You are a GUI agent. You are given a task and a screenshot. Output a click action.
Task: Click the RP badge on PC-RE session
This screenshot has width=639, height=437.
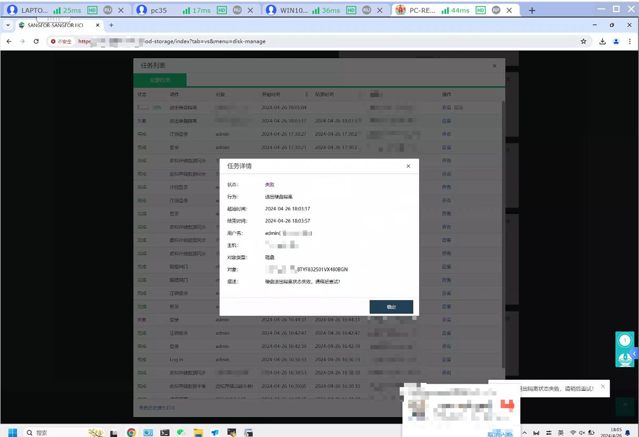point(495,10)
